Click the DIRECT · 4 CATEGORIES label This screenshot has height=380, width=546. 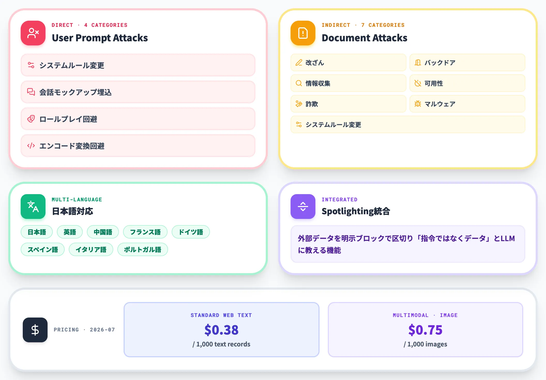[x=89, y=25]
